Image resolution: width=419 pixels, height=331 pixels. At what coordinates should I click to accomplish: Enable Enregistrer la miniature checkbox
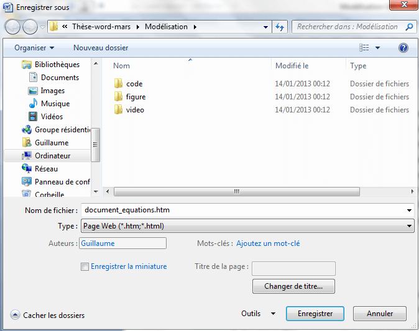click(x=85, y=267)
